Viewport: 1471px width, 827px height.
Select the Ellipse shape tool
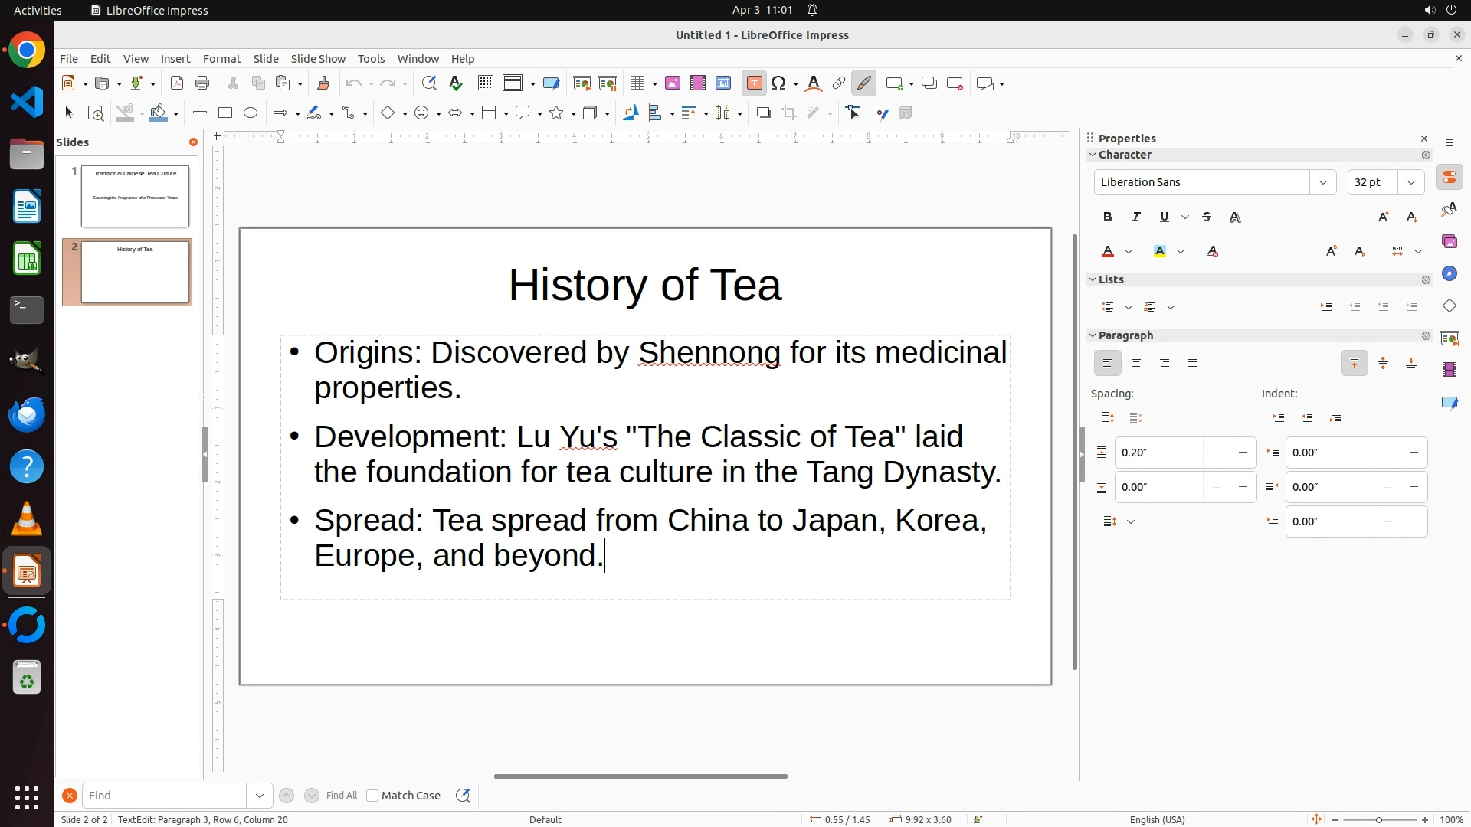(x=251, y=113)
